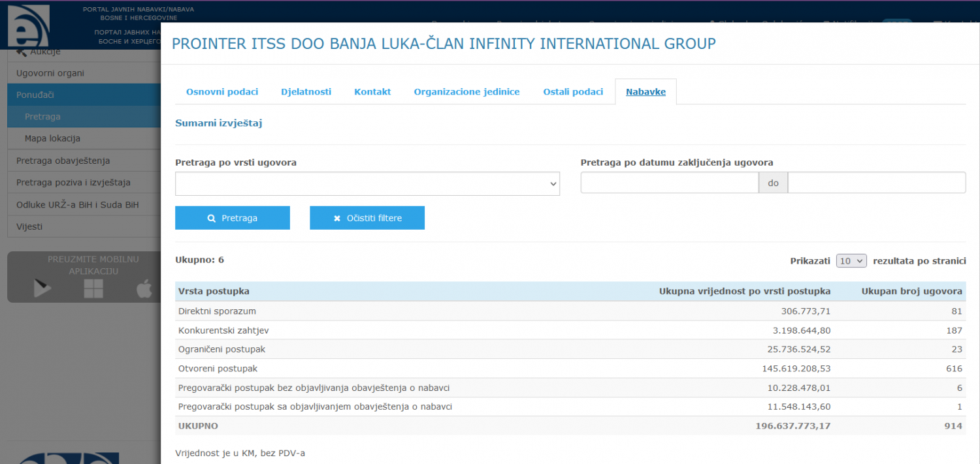Open Odluke URŽ-a BiH i Suda BiH
This screenshot has height=464, width=980.
pos(84,204)
